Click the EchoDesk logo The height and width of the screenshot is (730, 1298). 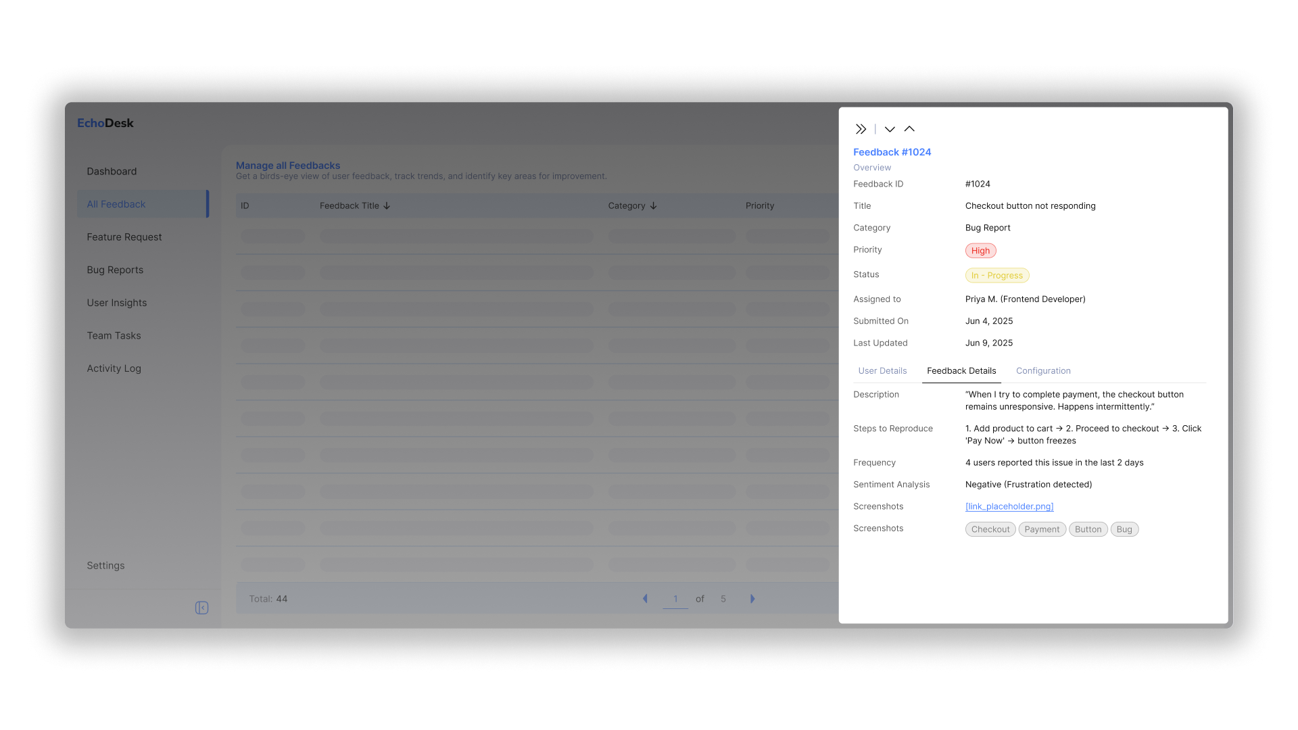(105, 123)
